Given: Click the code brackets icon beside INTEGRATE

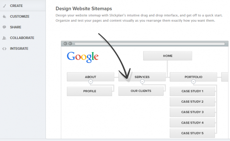Looking at the screenshot, I should 4,49.
